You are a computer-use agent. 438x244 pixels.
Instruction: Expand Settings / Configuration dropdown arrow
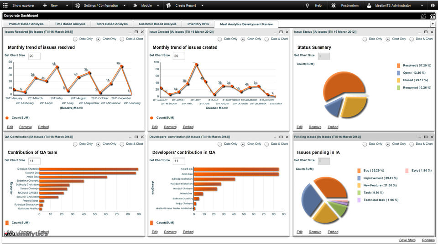125,5
